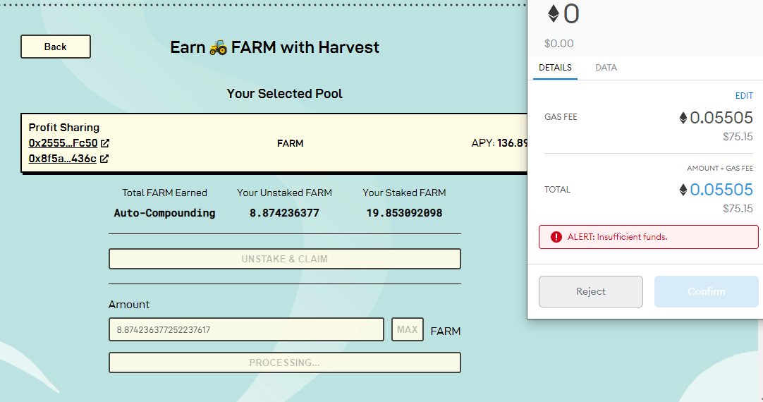Viewport: 763px width, 402px height.
Task: Confirm the transaction
Action: click(706, 291)
